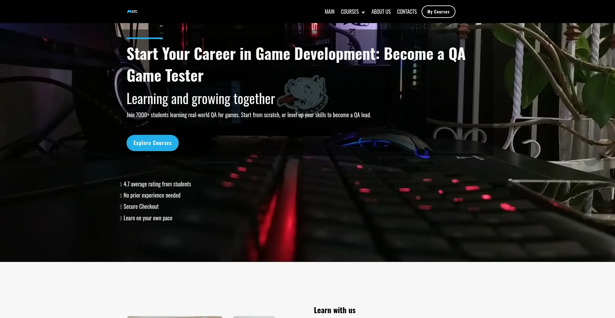This screenshot has width=615, height=318.
Task: Click the blue accent bar above the headline
Action: point(144,38)
